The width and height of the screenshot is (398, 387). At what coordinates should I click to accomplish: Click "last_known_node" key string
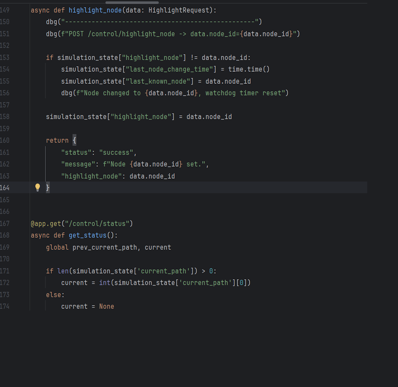[x=158, y=81]
